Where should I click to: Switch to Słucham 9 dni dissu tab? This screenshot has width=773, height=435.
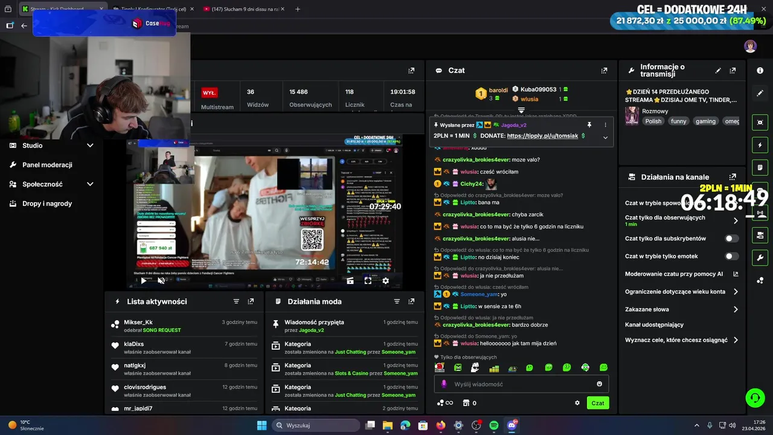[245, 9]
